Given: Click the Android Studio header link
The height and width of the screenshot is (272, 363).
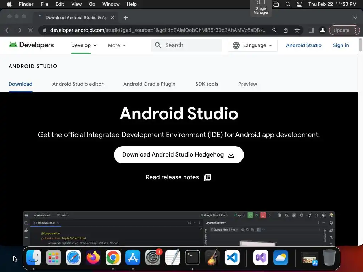Looking at the screenshot, I should click(304, 45).
